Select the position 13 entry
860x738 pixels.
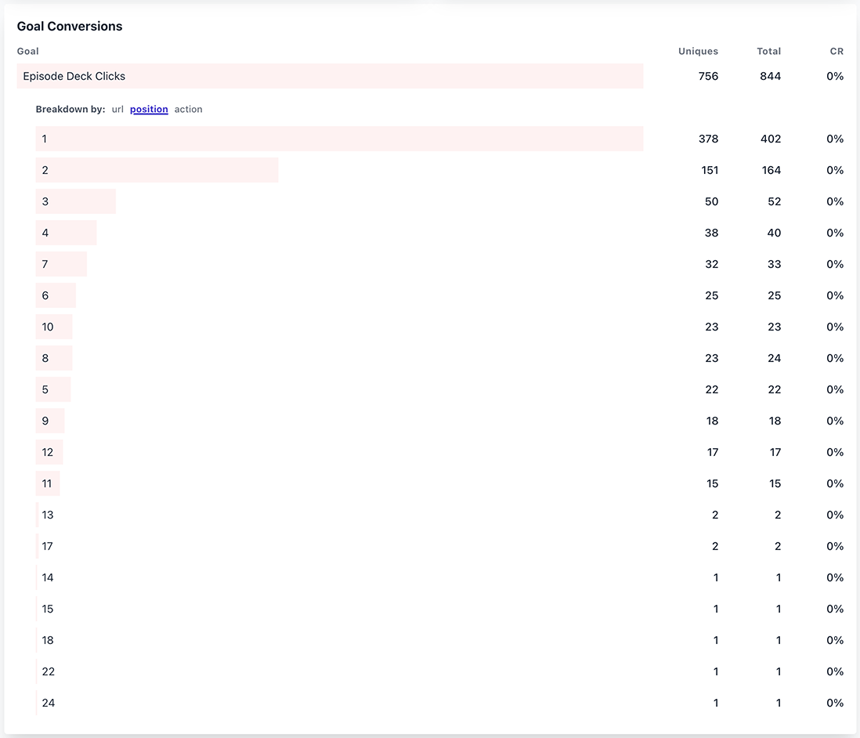pyautogui.click(x=48, y=515)
